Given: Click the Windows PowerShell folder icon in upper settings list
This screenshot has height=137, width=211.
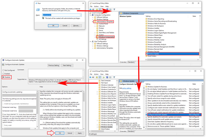Looking at the screenshot, I should (x=146, y=42).
